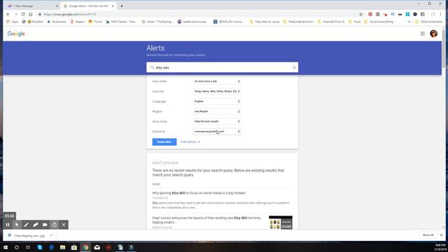This screenshot has width=448, height=252.
Task: Pause the screen recording
Action: (8, 225)
